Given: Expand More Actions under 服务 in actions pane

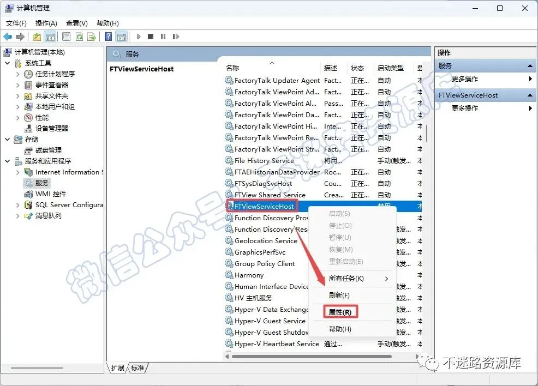Looking at the screenshot, I should 486,79.
